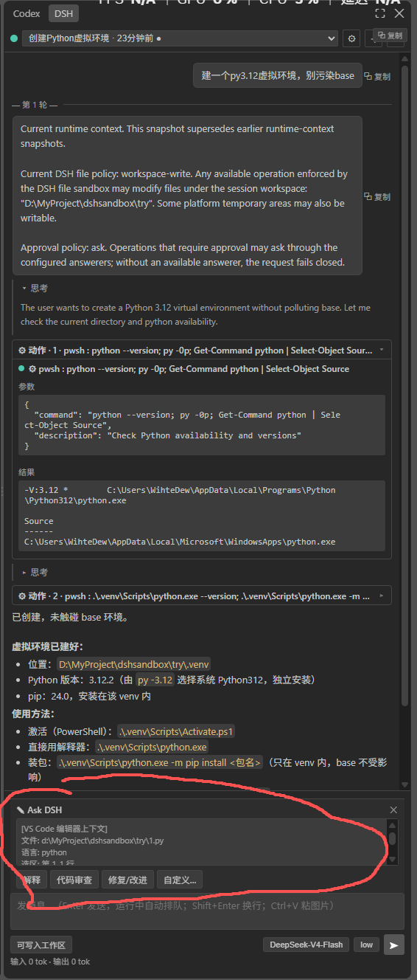Collapse the first 思考 section

tap(35, 289)
